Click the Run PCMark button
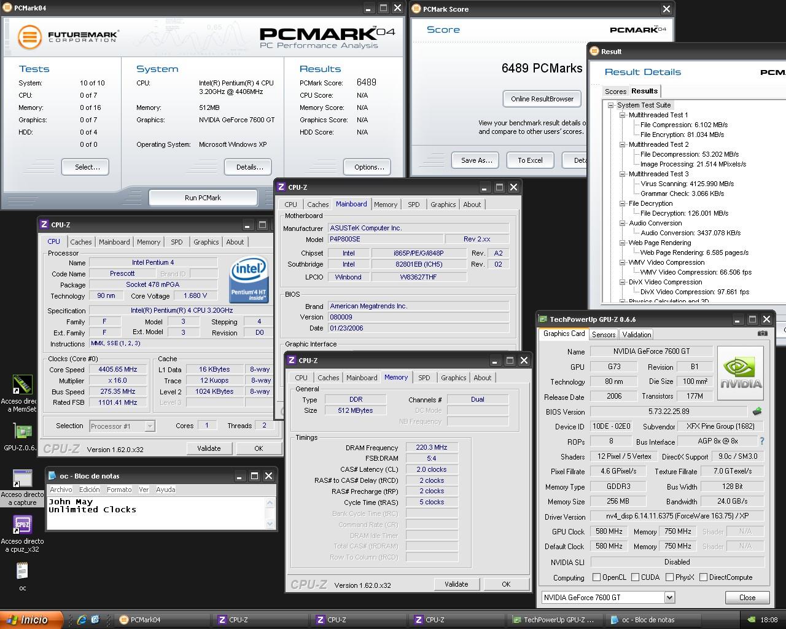The width and height of the screenshot is (786, 629). (203, 198)
